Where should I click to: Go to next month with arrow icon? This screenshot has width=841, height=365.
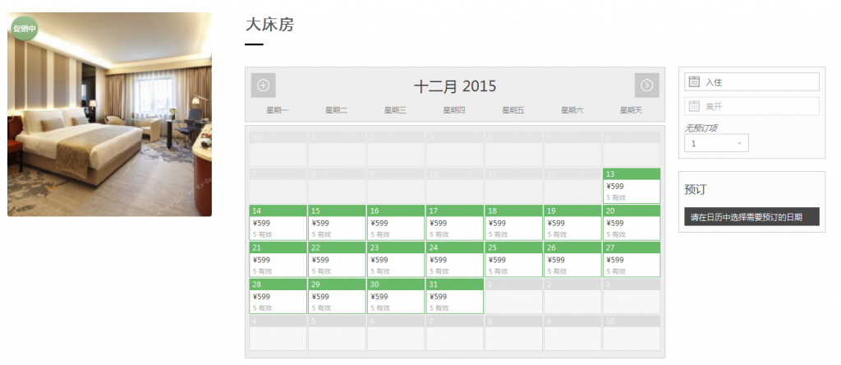point(647,85)
